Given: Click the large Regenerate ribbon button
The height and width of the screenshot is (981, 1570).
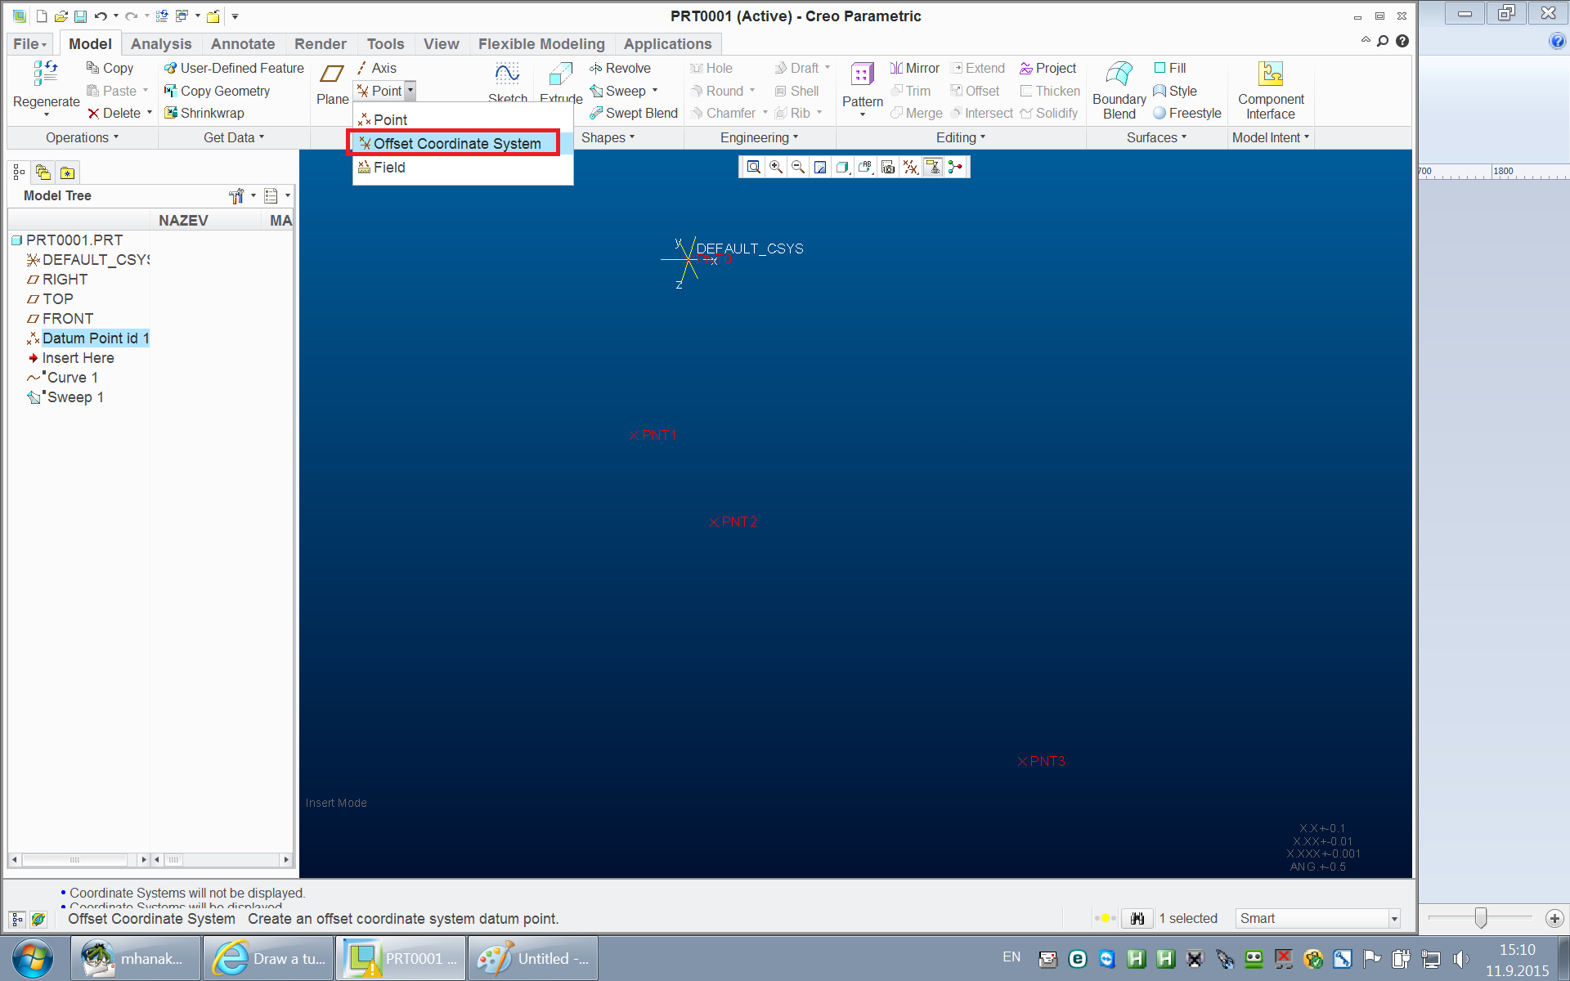Looking at the screenshot, I should coord(46,88).
